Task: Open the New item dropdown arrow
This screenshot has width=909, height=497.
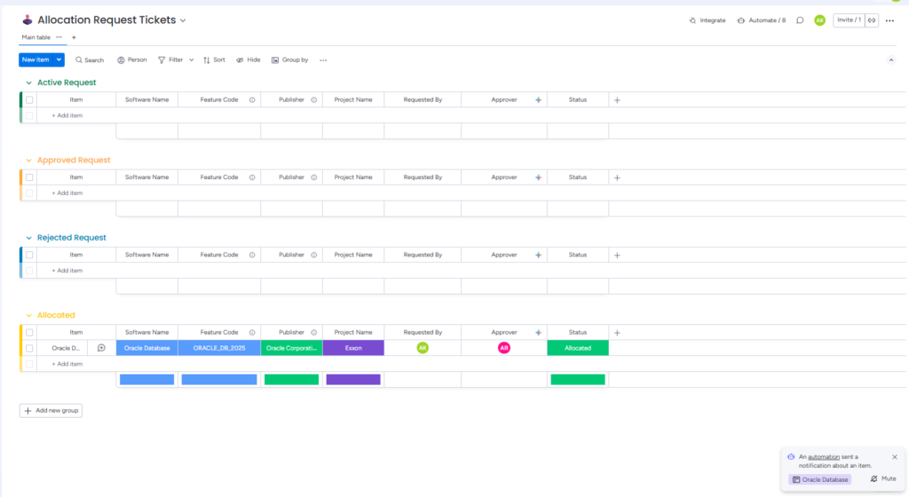Action: (59, 59)
